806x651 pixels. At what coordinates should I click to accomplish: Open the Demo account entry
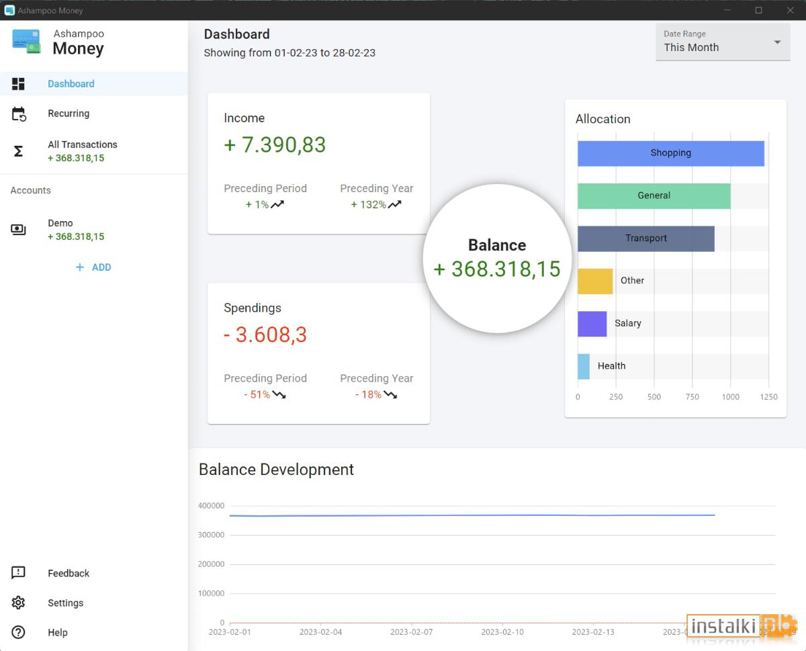point(94,230)
